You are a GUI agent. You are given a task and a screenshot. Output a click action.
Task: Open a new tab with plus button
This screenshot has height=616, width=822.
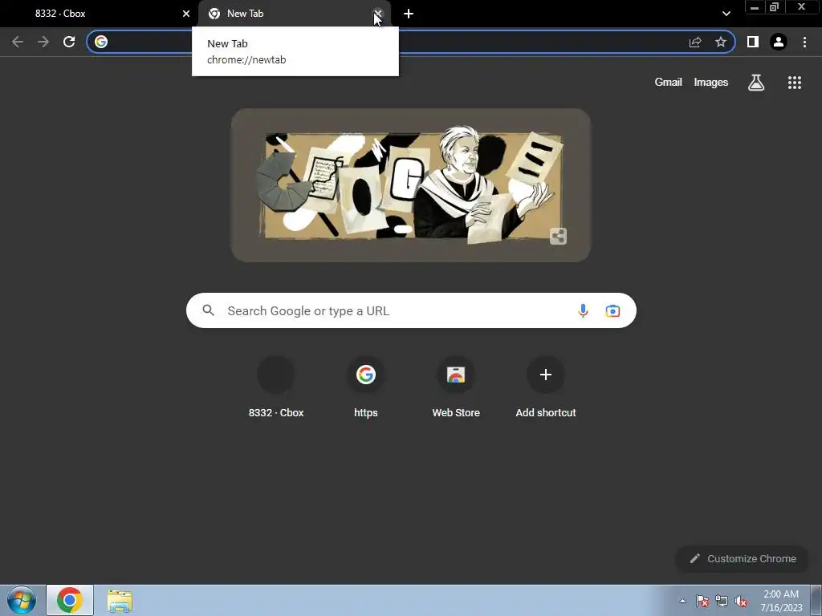(x=409, y=14)
